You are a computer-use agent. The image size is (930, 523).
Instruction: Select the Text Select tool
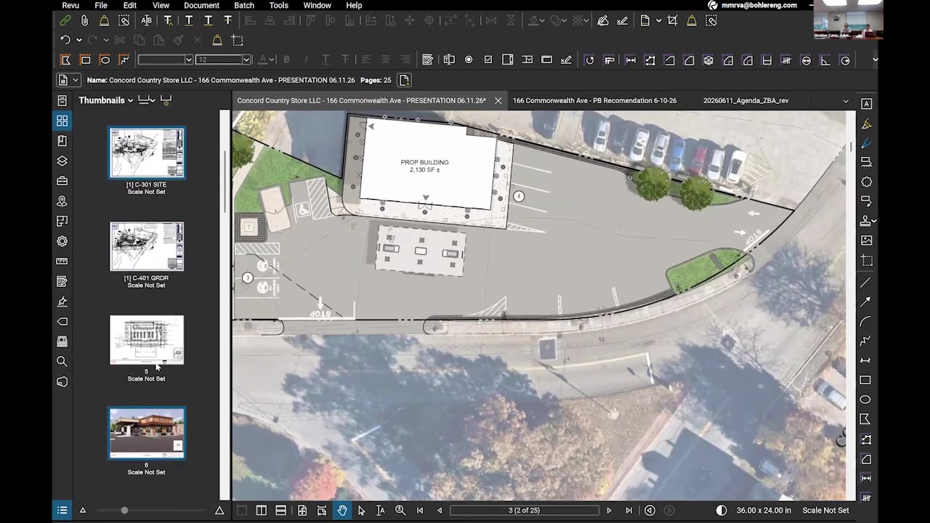[x=380, y=511]
